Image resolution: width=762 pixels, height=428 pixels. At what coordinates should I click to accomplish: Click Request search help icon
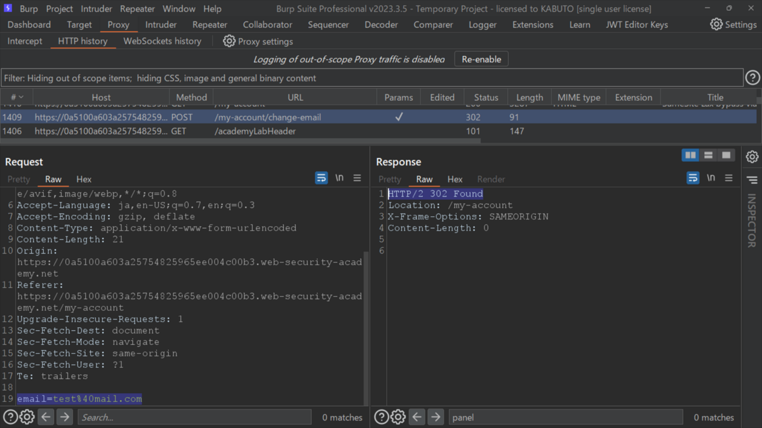coord(10,417)
